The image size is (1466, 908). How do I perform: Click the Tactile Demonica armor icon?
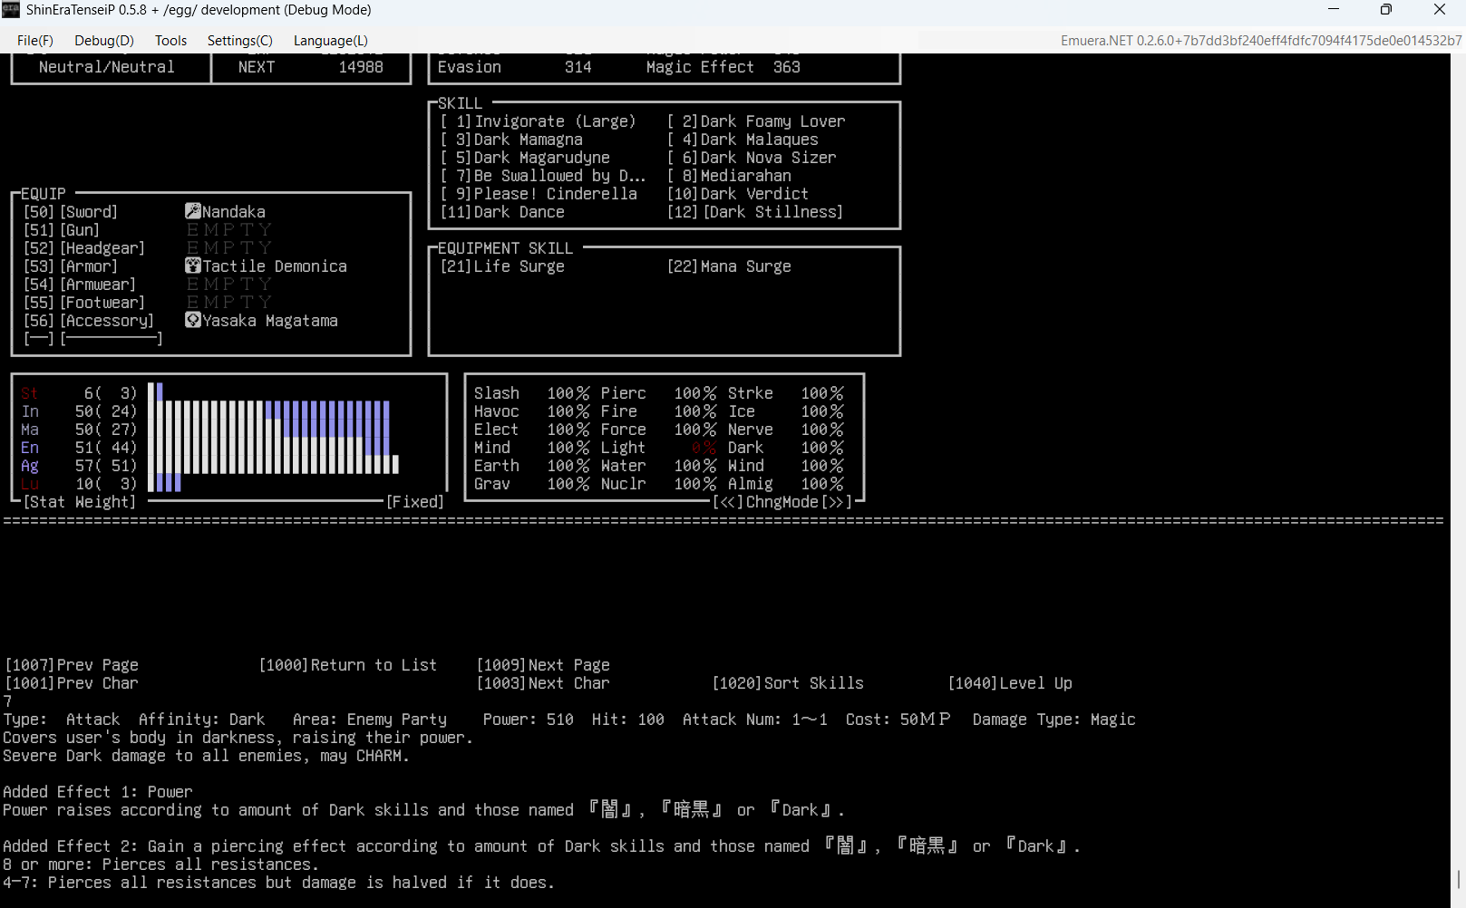click(x=192, y=266)
